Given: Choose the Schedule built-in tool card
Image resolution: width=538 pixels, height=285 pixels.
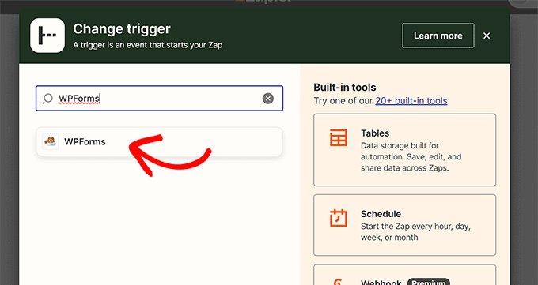Looking at the screenshot, I should pyautogui.click(x=404, y=225).
